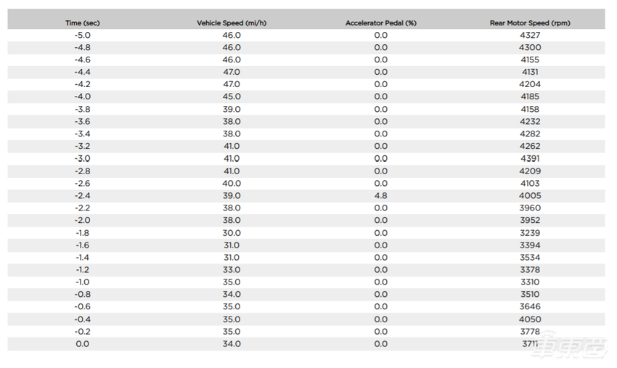Click the 4391 rpm cell

click(x=530, y=159)
